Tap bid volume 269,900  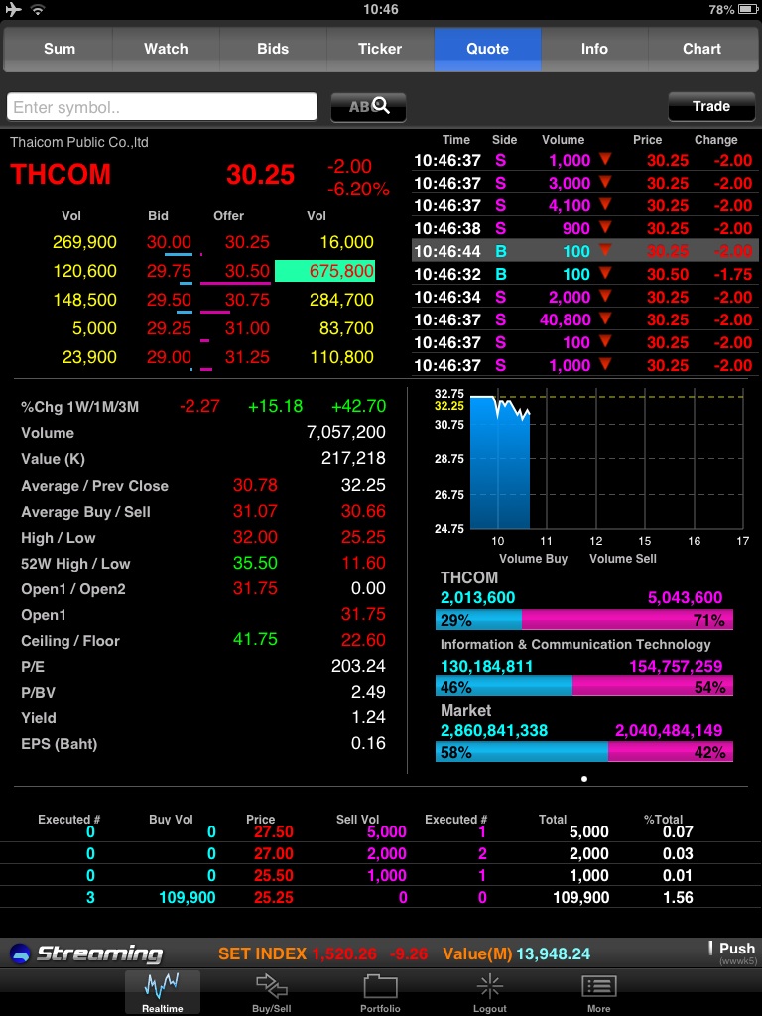[85, 242]
